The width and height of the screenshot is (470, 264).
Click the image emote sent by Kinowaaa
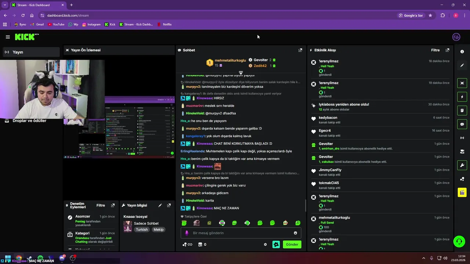tap(217, 166)
